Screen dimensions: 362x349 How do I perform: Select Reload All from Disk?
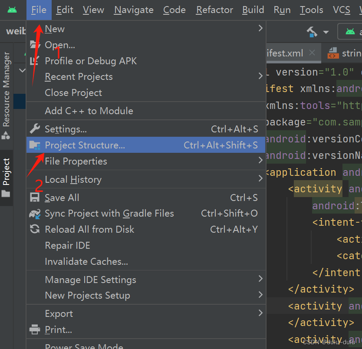click(x=146, y=230)
